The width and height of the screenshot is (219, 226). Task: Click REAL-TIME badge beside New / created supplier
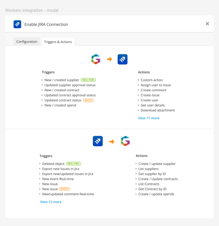[88, 80]
